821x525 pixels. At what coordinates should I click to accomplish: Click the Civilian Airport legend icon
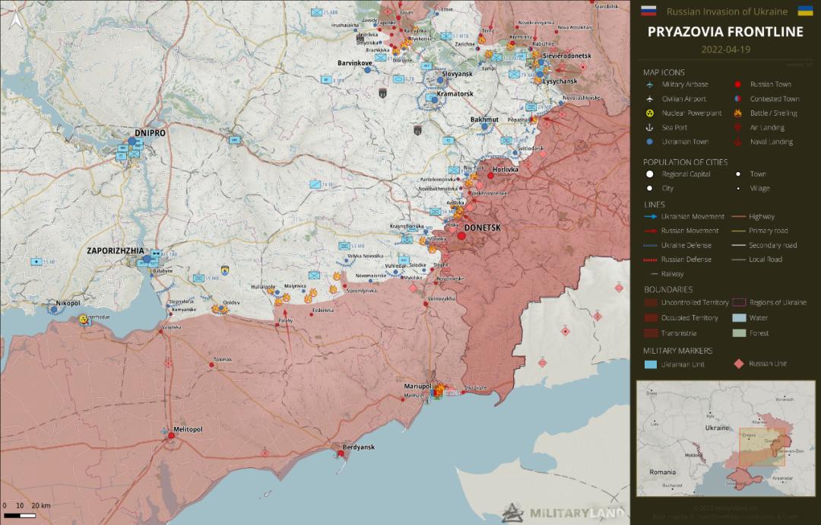(x=649, y=99)
